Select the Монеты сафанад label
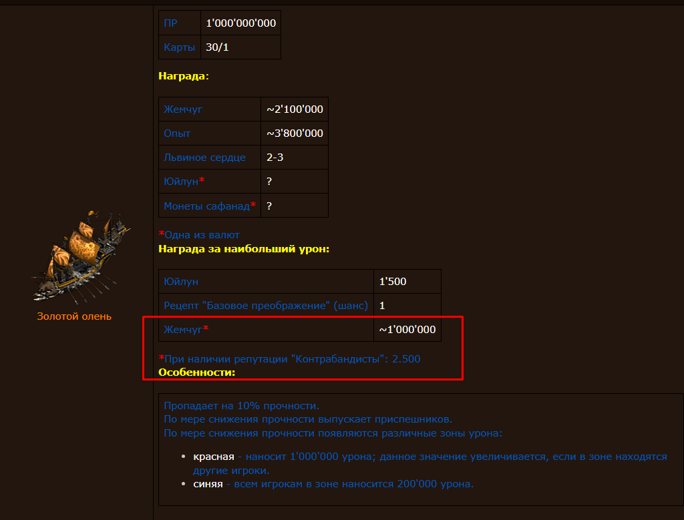Image resolution: width=684 pixels, height=520 pixels. click(207, 206)
